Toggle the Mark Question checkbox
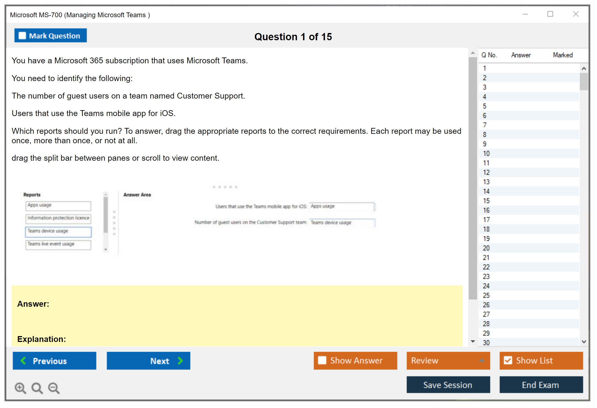 tap(22, 36)
